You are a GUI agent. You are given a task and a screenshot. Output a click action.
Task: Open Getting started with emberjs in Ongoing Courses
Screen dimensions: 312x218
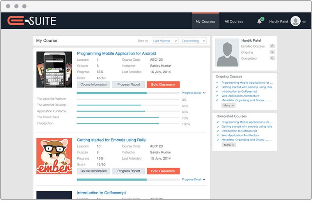click(246, 87)
